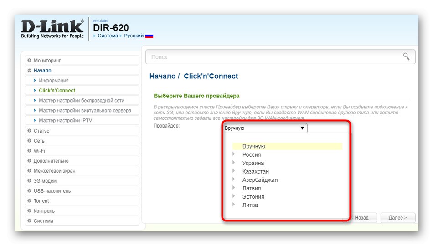Expand the Литва triangle arrow
Viewport: 433px width, 246px height.
(234, 205)
